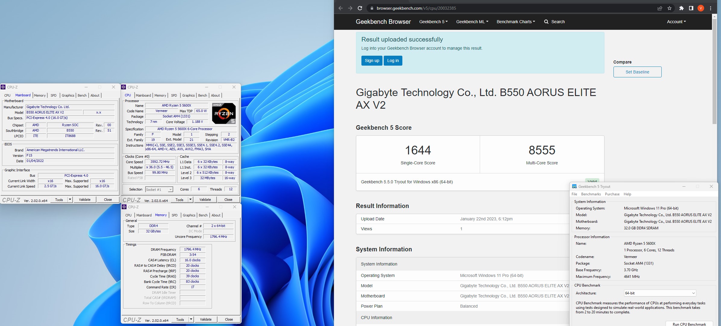Bookmark this page with the star icon
This screenshot has width=721, height=326.
click(x=669, y=8)
